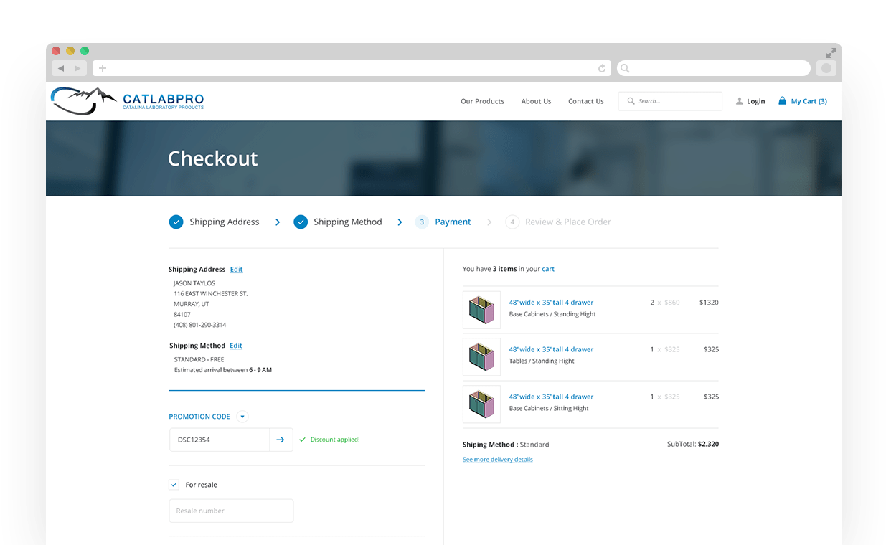Open the shopping cart bag icon
886x545 pixels.
pos(782,101)
